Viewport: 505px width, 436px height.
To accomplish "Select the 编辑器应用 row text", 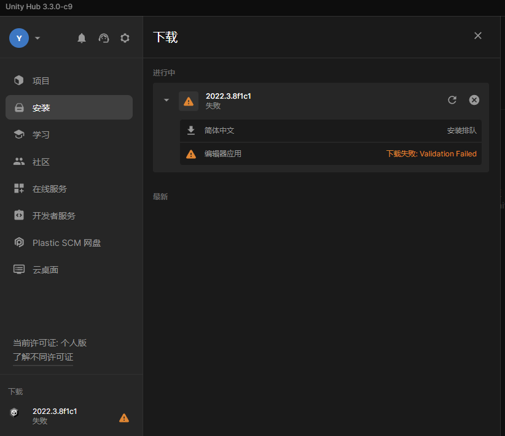I will tap(222, 154).
